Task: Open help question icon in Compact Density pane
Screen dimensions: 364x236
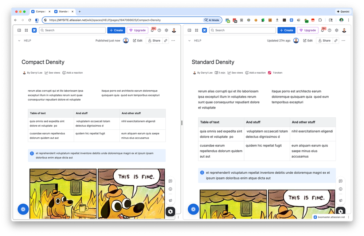Action: pyautogui.click(x=159, y=30)
